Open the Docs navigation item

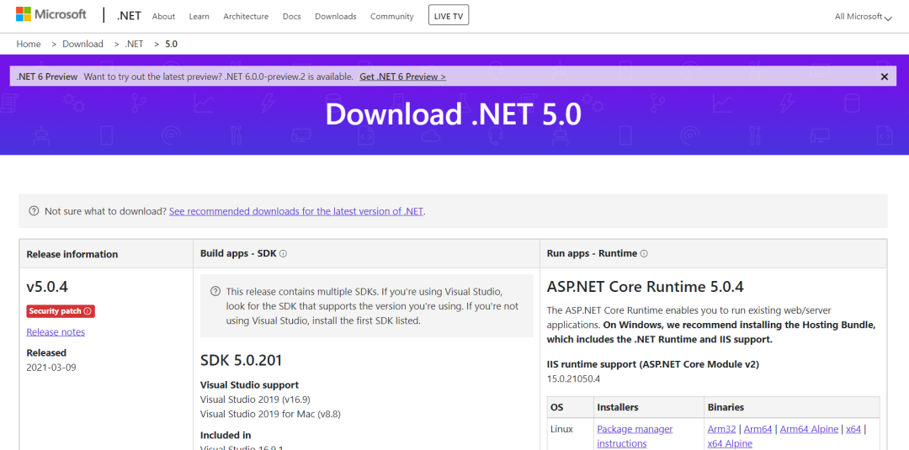tap(291, 17)
